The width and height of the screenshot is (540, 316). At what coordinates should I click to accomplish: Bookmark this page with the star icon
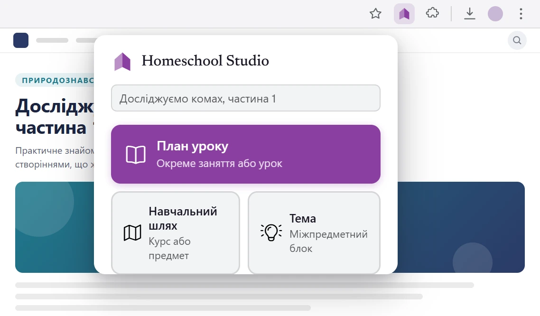pyautogui.click(x=375, y=14)
